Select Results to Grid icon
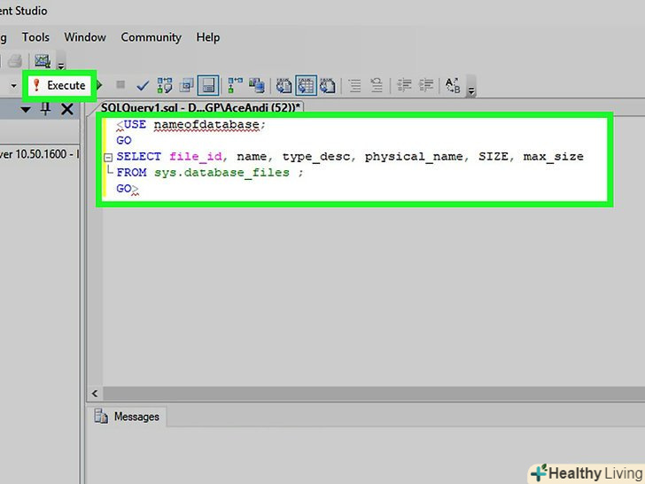The height and width of the screenshot is (484, 645). pyautogui.click(x=306, y=85)
